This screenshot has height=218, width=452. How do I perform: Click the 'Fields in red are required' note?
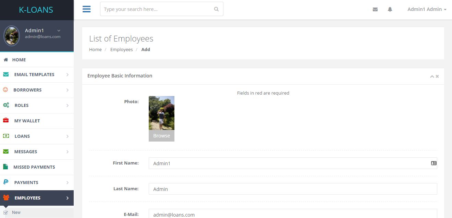click(263, 93)
